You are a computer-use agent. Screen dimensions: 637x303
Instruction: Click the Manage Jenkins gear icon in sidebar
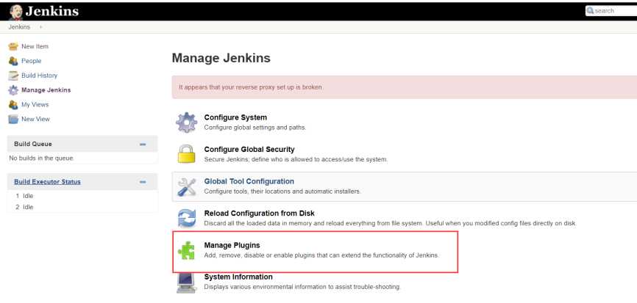pyautogui.click(x=13, y=90)
